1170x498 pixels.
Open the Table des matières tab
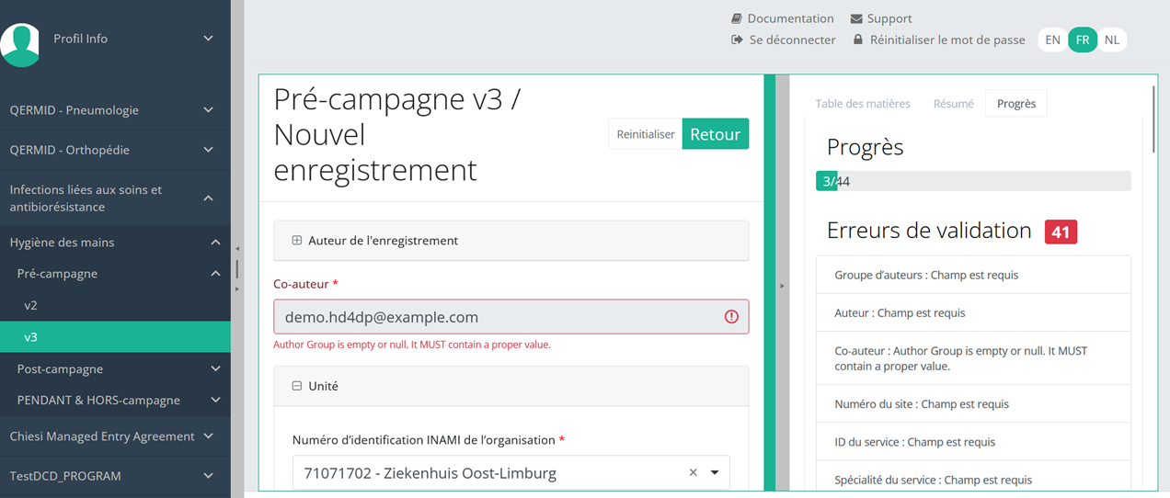coord(863,104)
